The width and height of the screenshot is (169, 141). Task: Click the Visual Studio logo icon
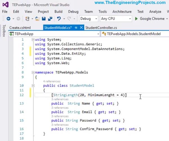click(x=6, y=5)
